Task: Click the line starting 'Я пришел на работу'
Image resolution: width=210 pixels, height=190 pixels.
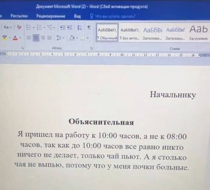Action: pyautogui.click(x=102, y=136)
